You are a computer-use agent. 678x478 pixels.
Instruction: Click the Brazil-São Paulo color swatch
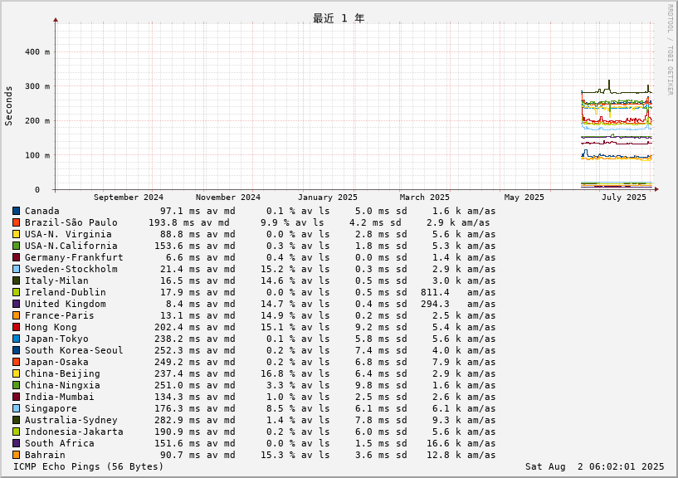click(x=17, y=222)
